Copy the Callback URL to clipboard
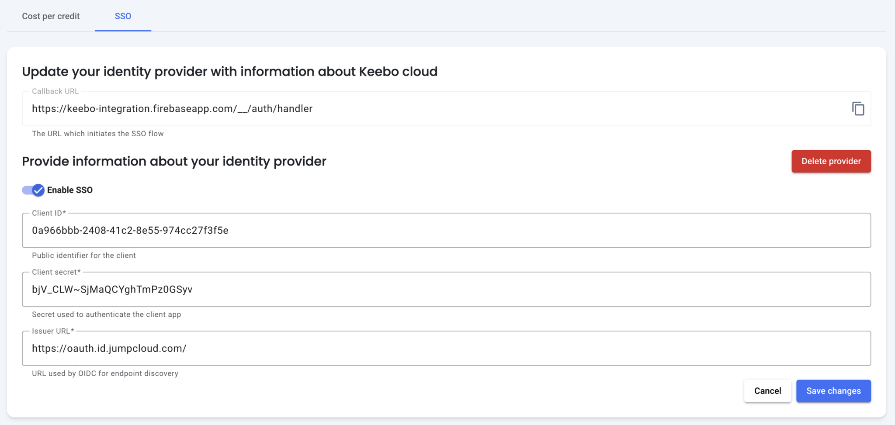The width and height of the screenshot is (895, 425). click(858, 109)
